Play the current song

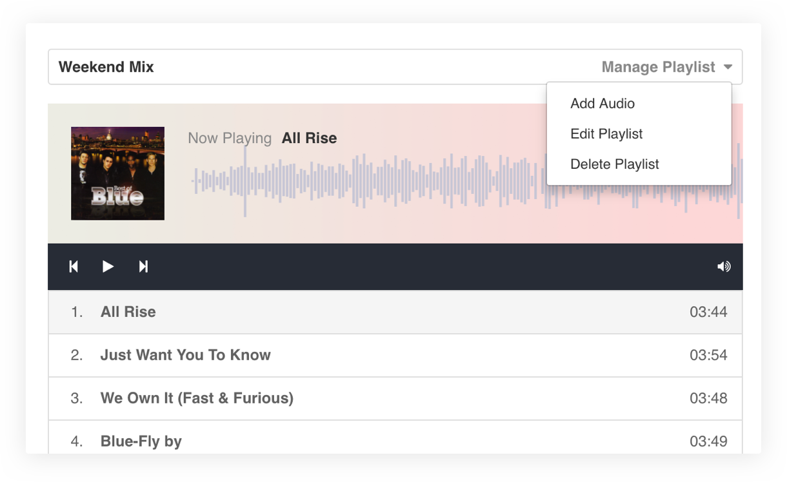(x=108, y=266)
